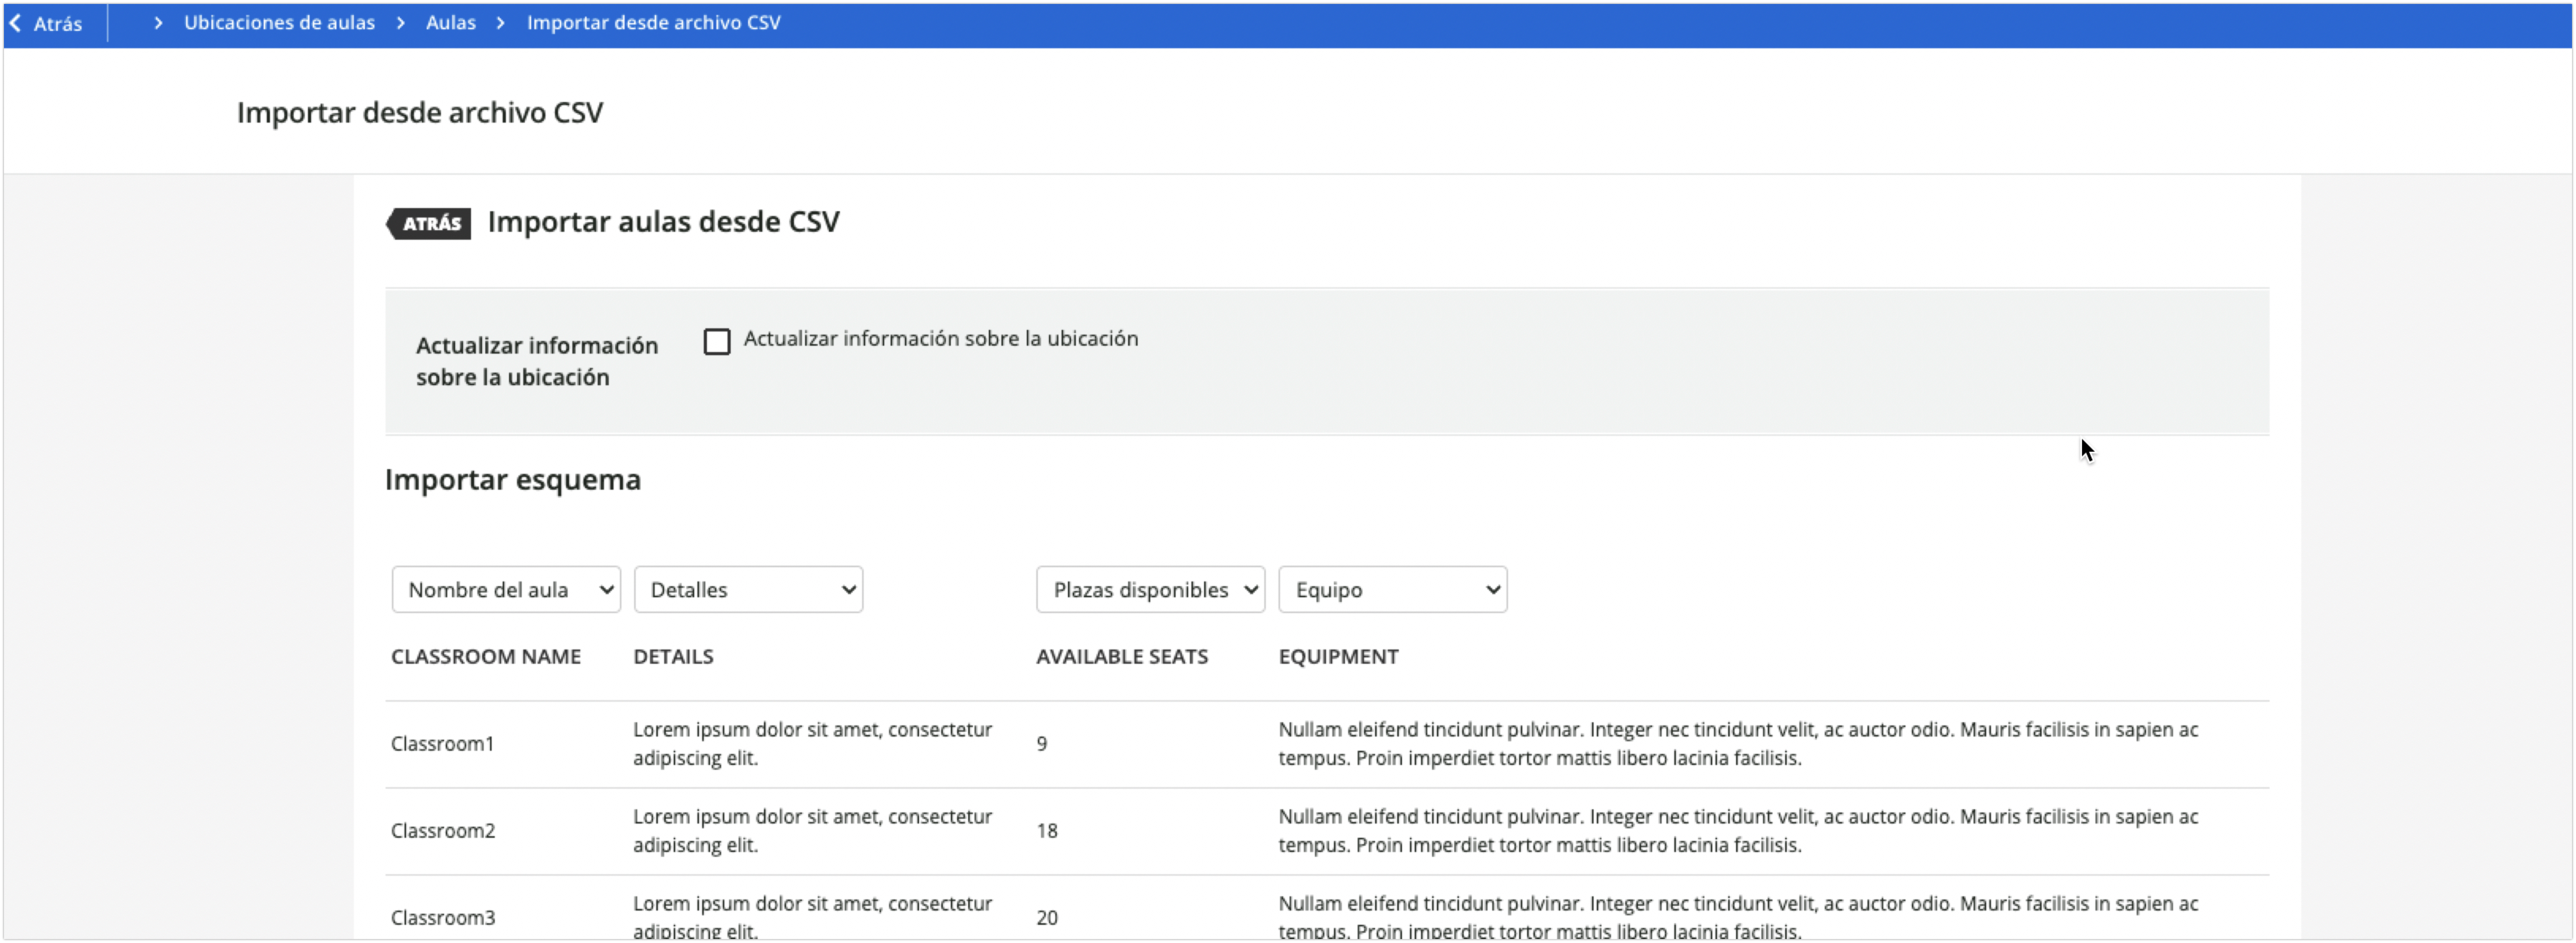Click the Importar esquema section title
The image size is (2576, 943).
point(512,479)
